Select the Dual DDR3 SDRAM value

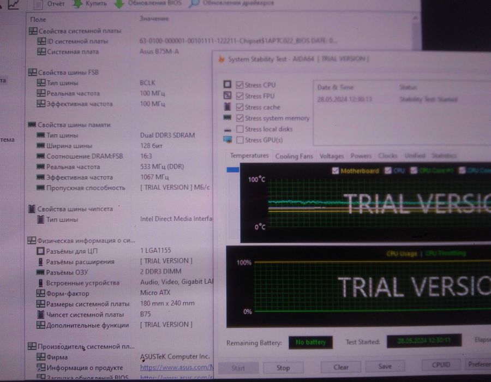167,135
